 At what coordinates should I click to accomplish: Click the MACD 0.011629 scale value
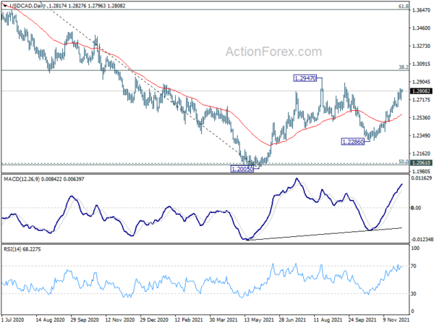[421, 178]
